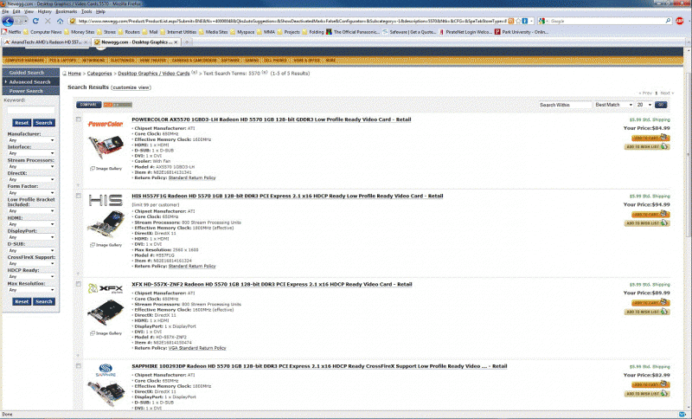692x419 pixels.
Task: Click the Firefox address bar URL
Action: (x=292, y=21)
